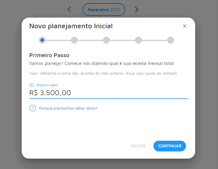
Task: Select the first step indicator dot
Action: tap(42, 40)
